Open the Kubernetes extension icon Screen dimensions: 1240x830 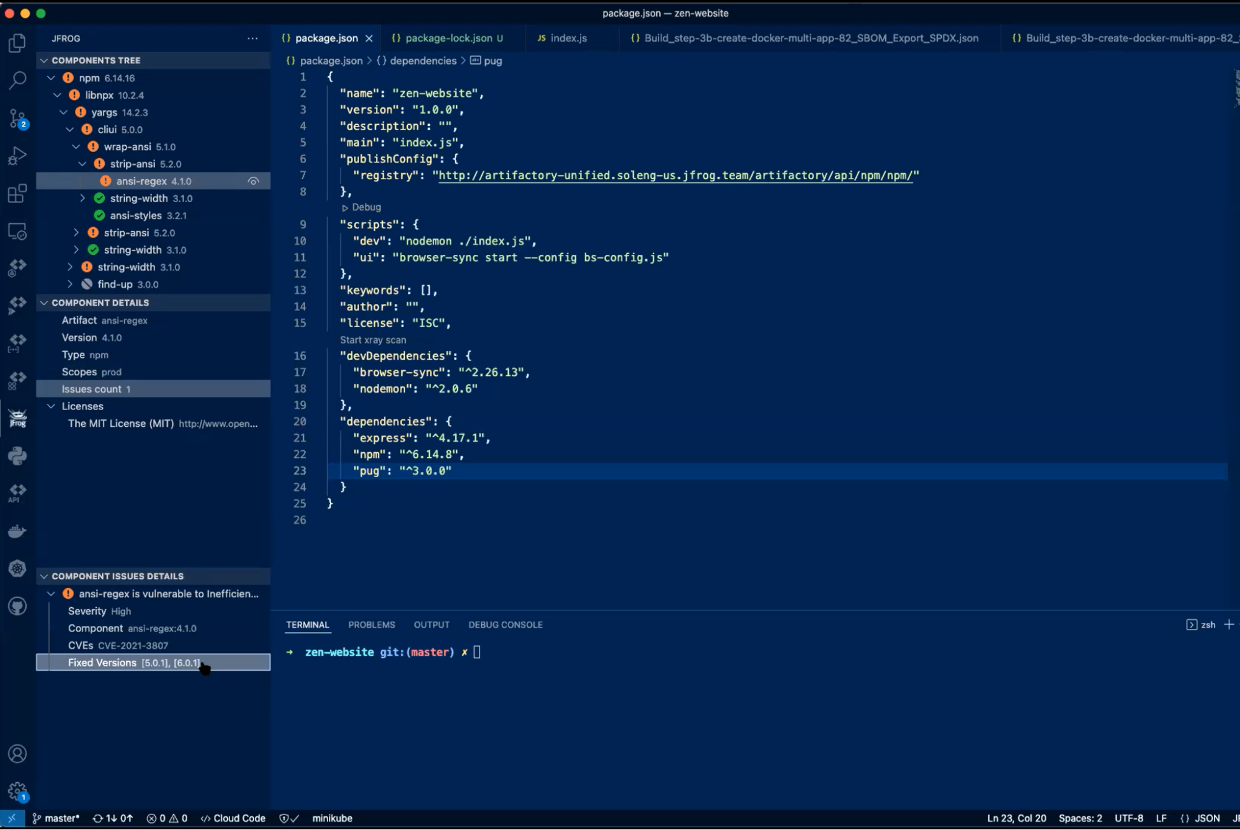point(17,568)
